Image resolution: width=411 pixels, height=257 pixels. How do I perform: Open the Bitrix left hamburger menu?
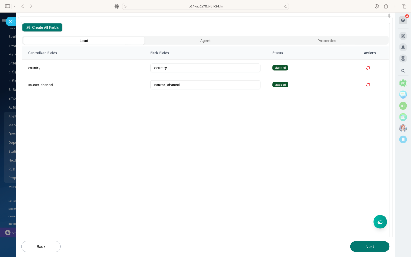4,21
